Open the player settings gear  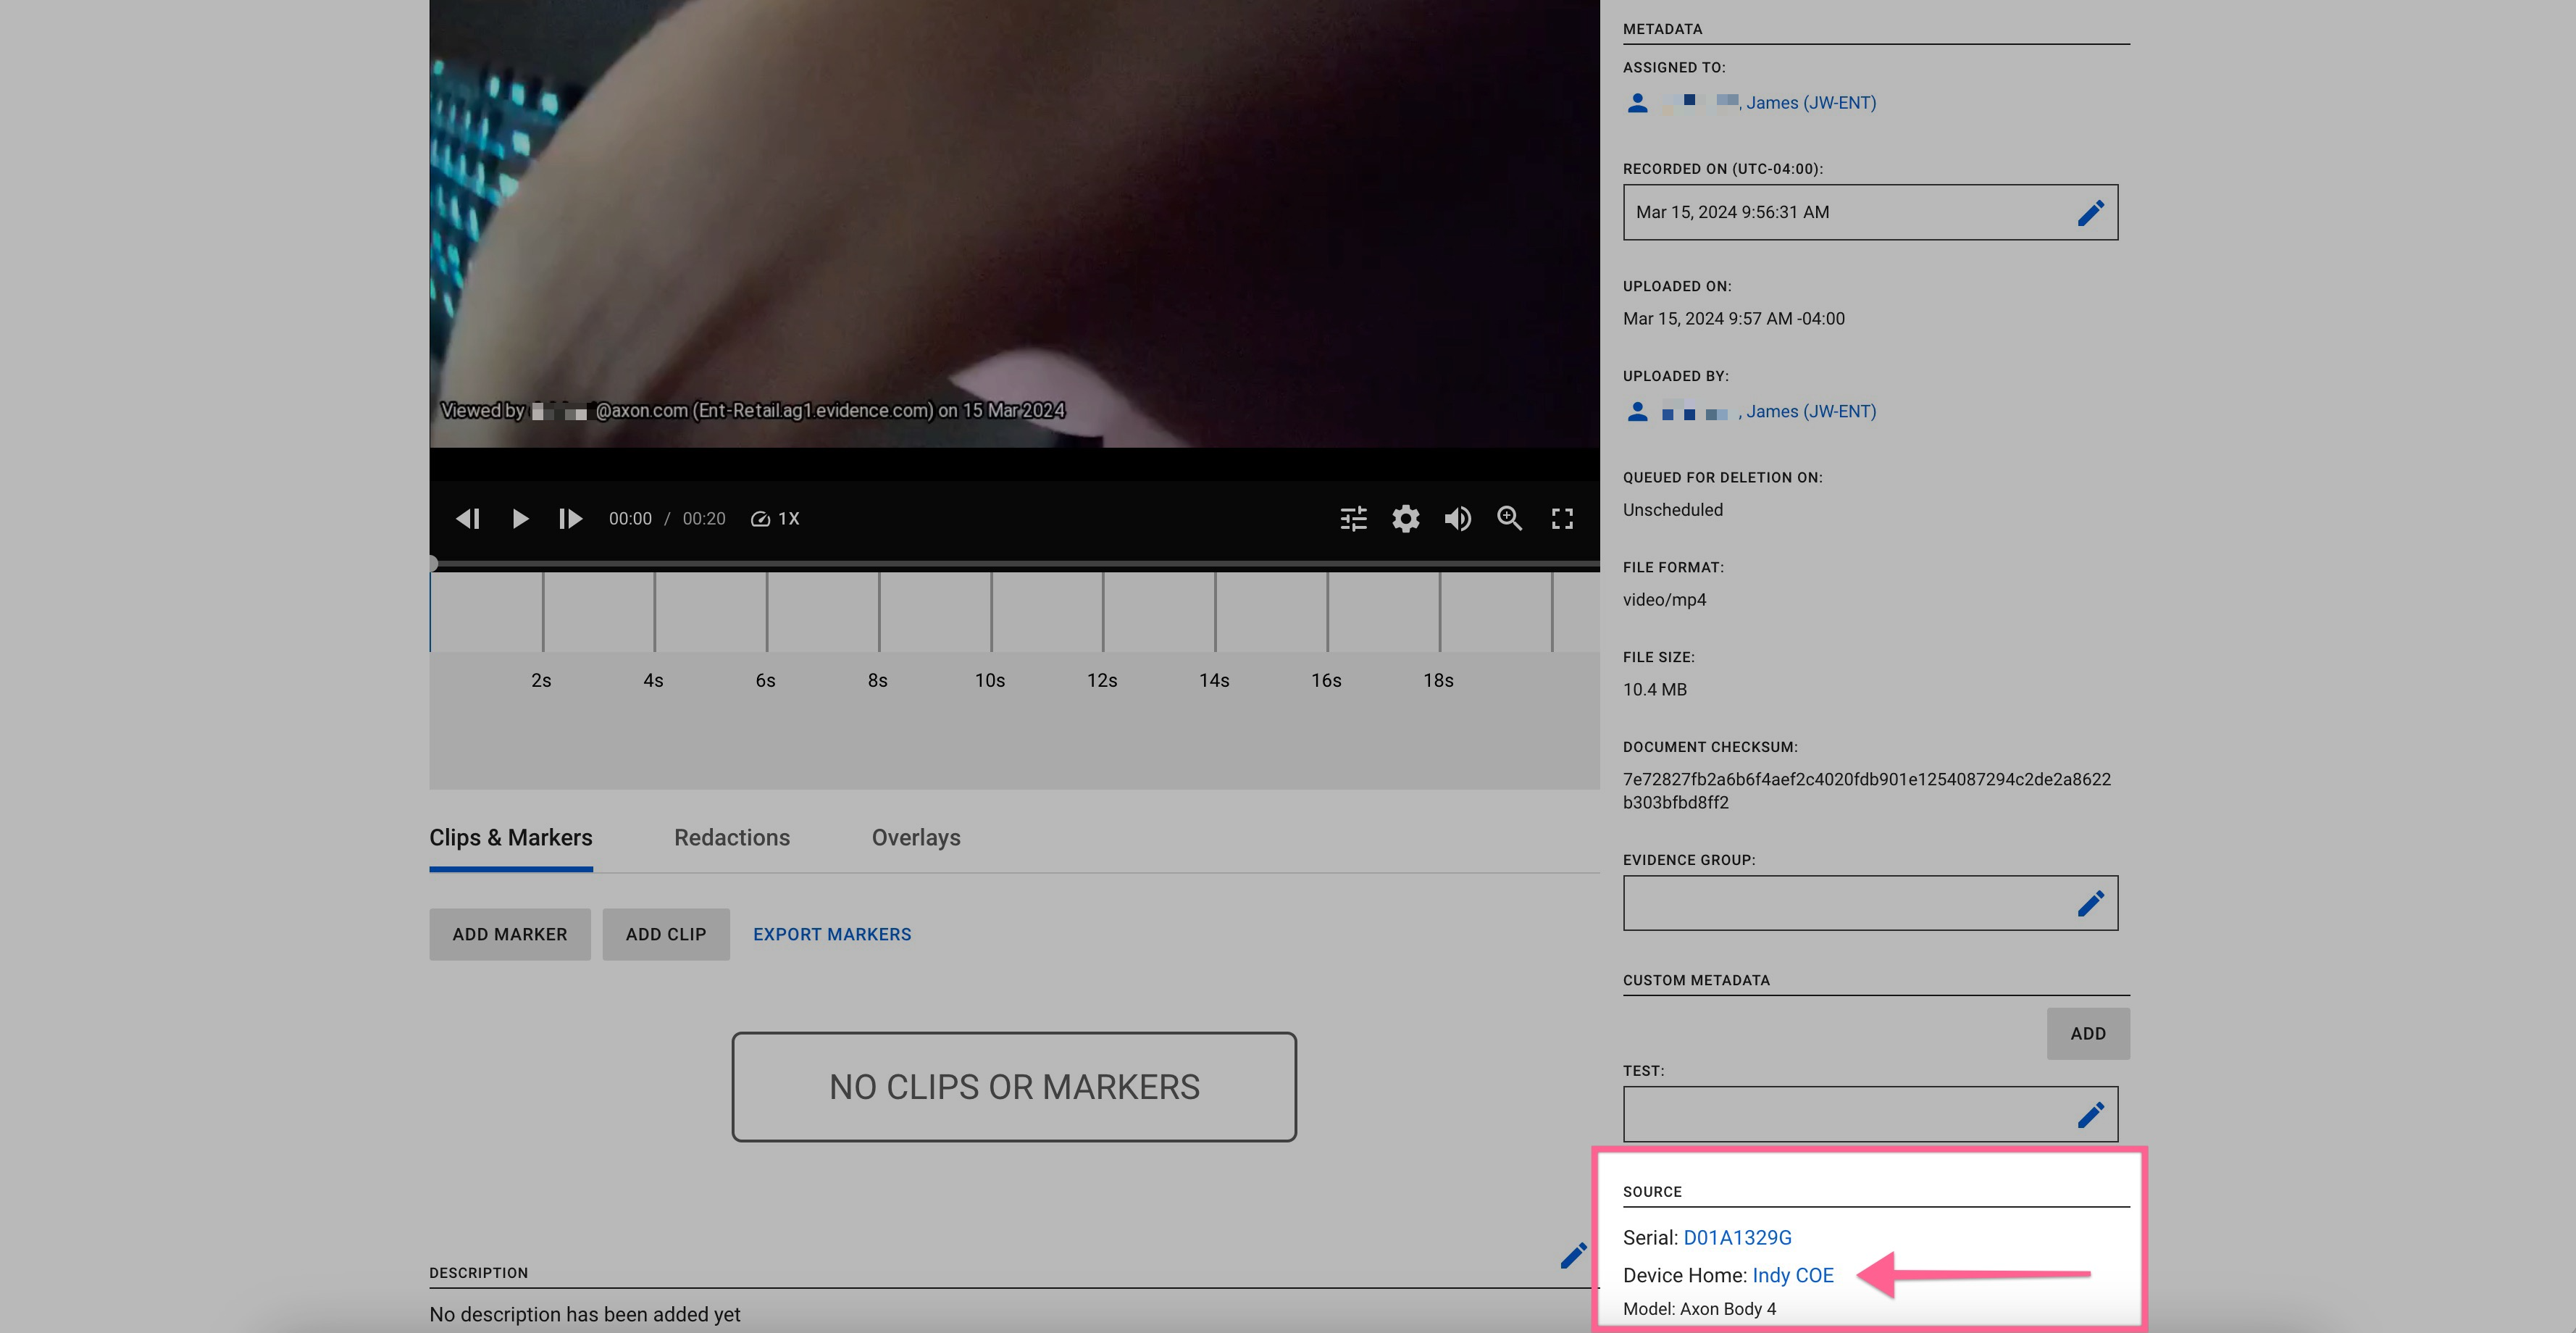(x=1405, y=518)
